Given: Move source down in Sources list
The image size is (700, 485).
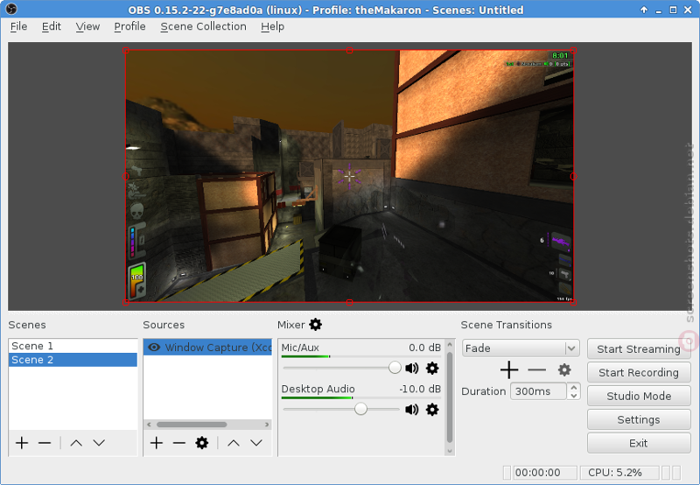Looking at the screenshot, I should 256,443.
